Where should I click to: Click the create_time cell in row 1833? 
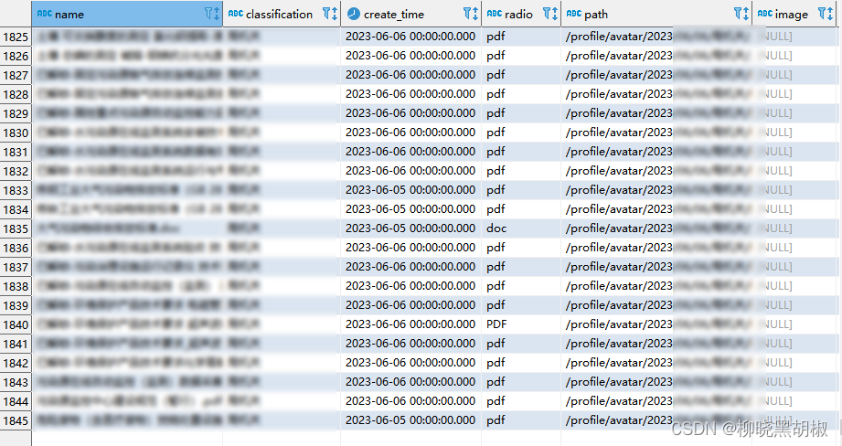click(x=411, y=190)
